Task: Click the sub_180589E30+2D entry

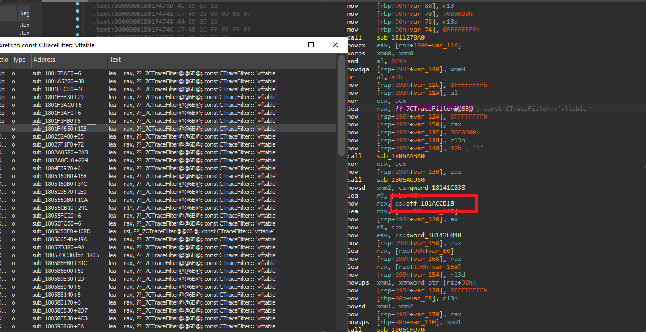Action: click(168, 279)
